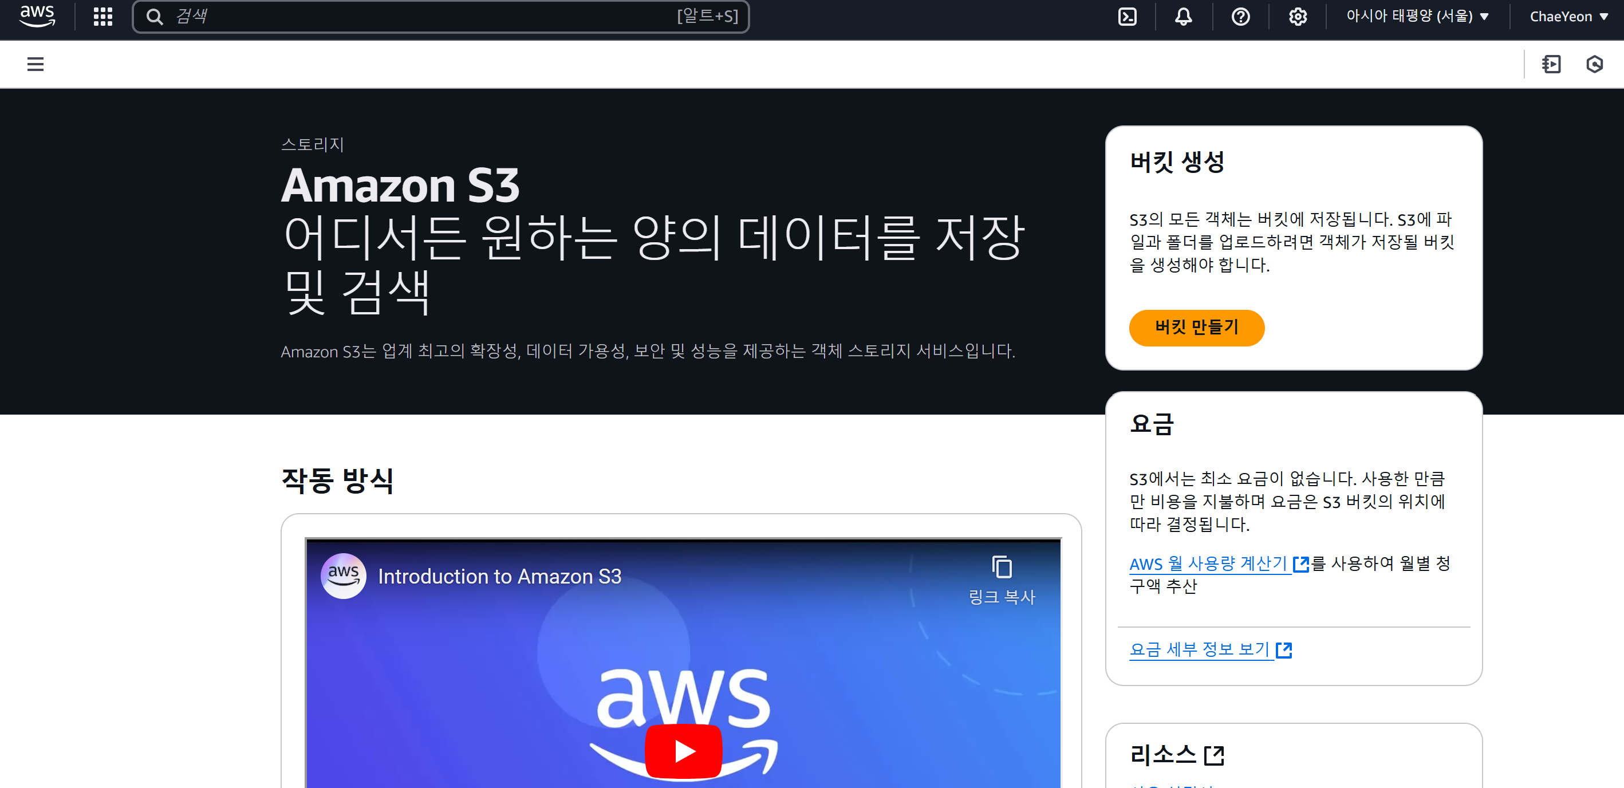
Task: Open the Asia Pacific (Seoul) region dropdown
Action: coord(1417,17)
